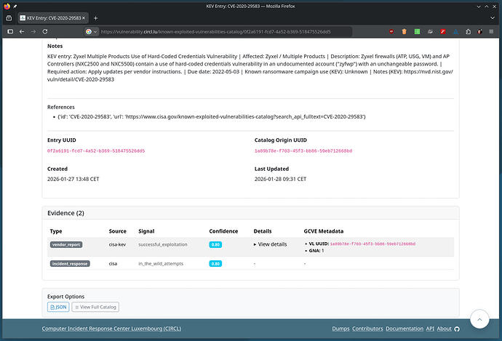Open a new browser tab
The width and height of the screenshot is (502, 341).
point(96,17)
